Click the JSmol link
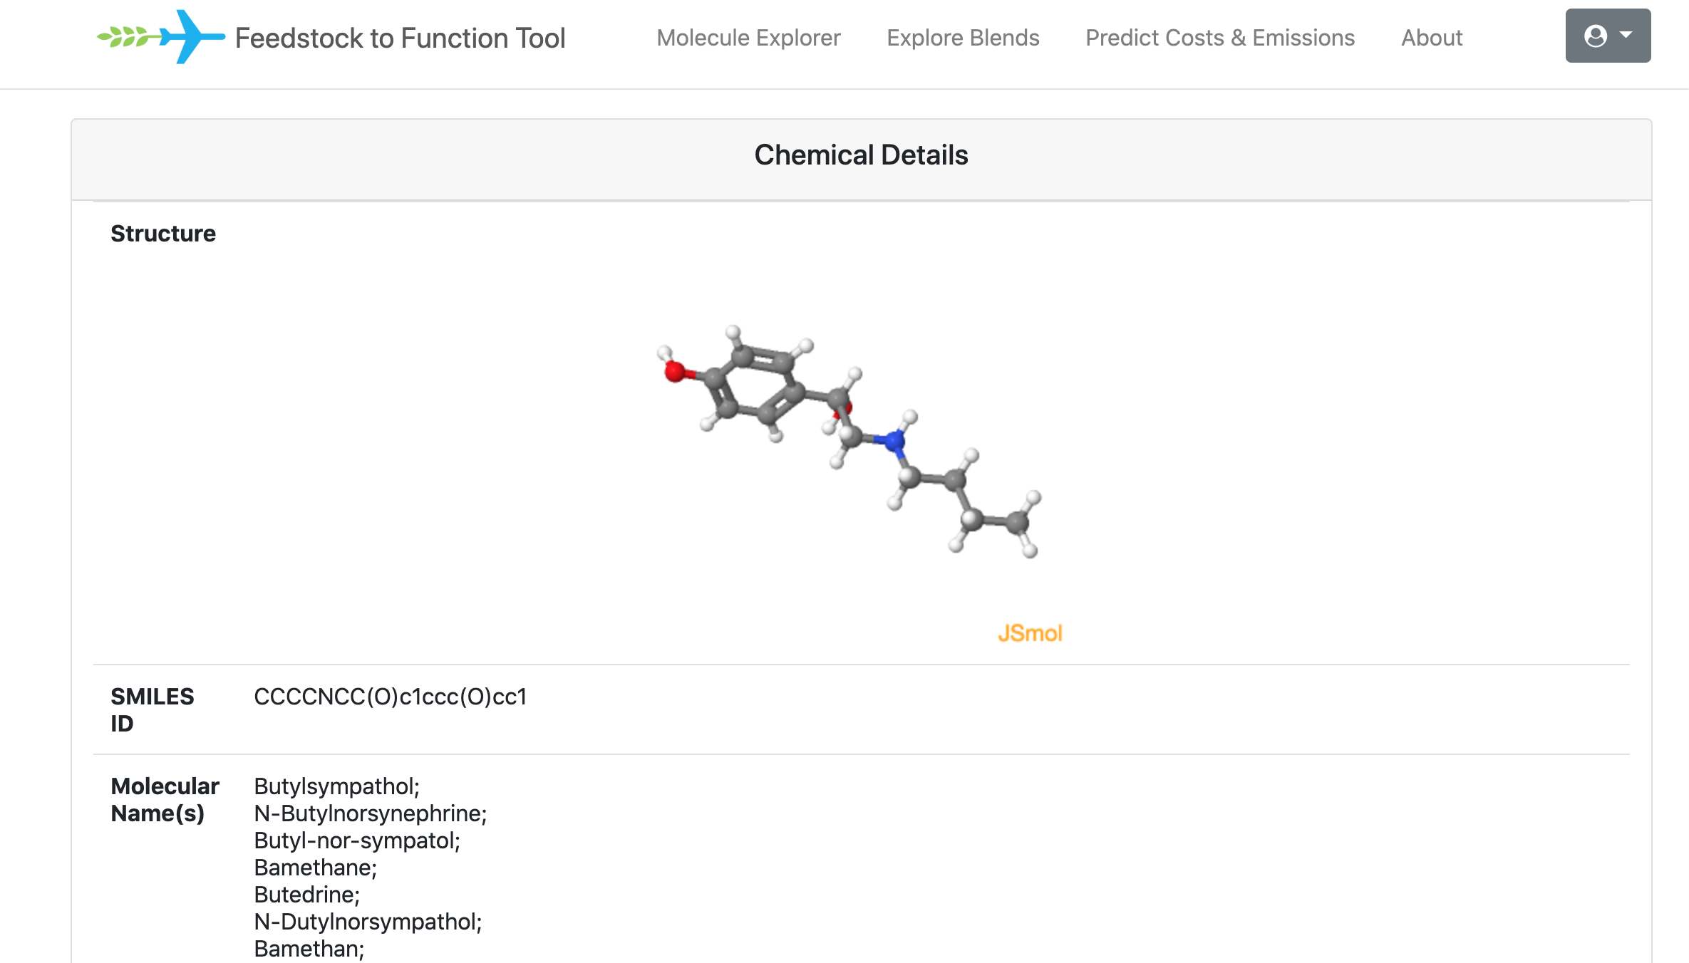The image size is (1689, 963). click(1030, 633)
